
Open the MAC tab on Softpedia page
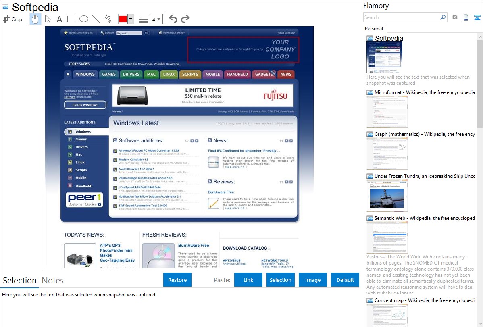pyautogui.click(x=151, y=74)
